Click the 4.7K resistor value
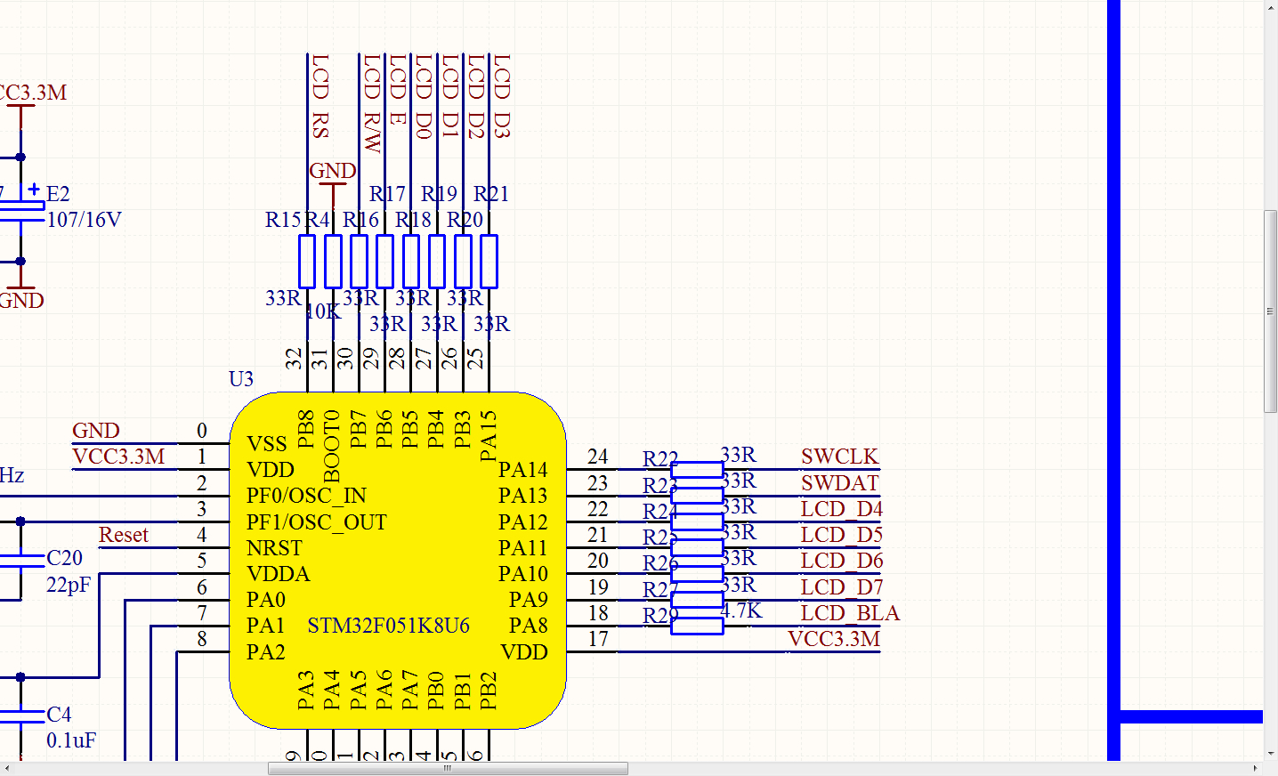This screenshot has width=1278, height=776. tap(741, 611)
